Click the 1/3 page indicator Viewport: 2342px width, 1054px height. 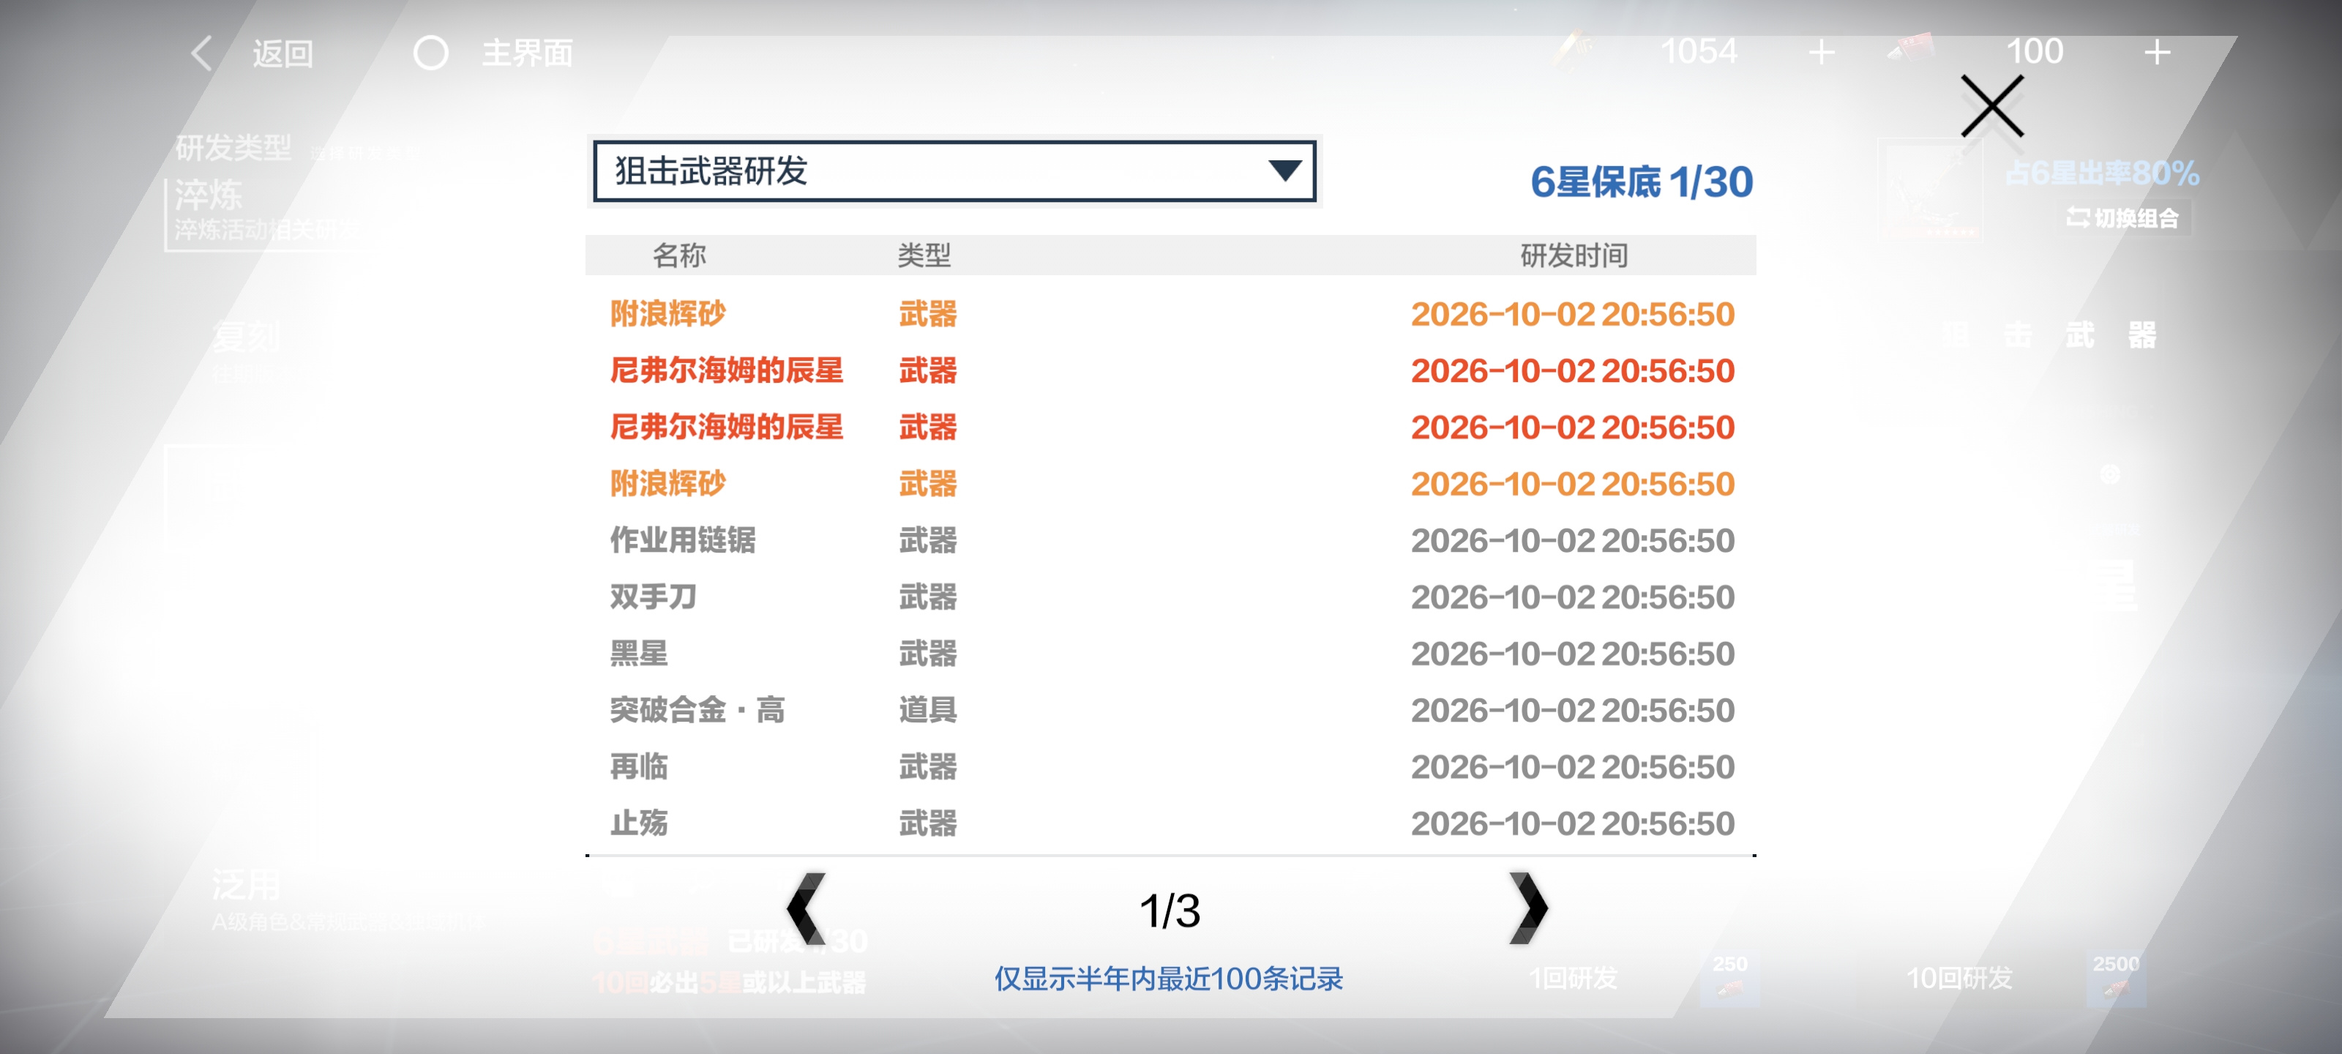[x=1170, y=911]
